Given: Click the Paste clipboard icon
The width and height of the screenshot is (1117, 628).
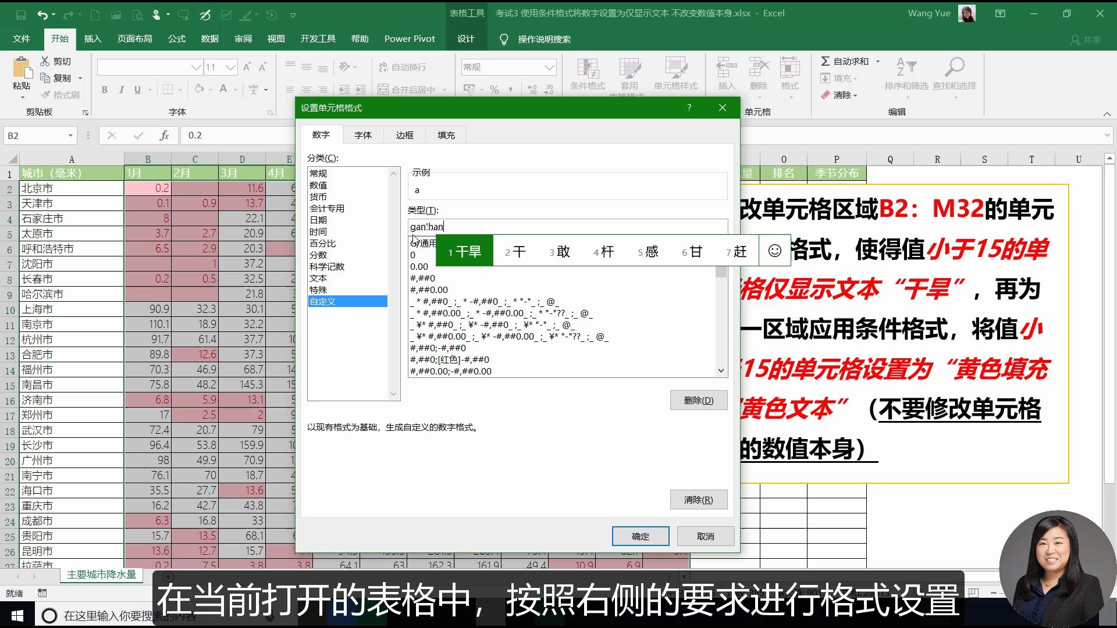Looking at the screenshot, I should click(22, 69).
